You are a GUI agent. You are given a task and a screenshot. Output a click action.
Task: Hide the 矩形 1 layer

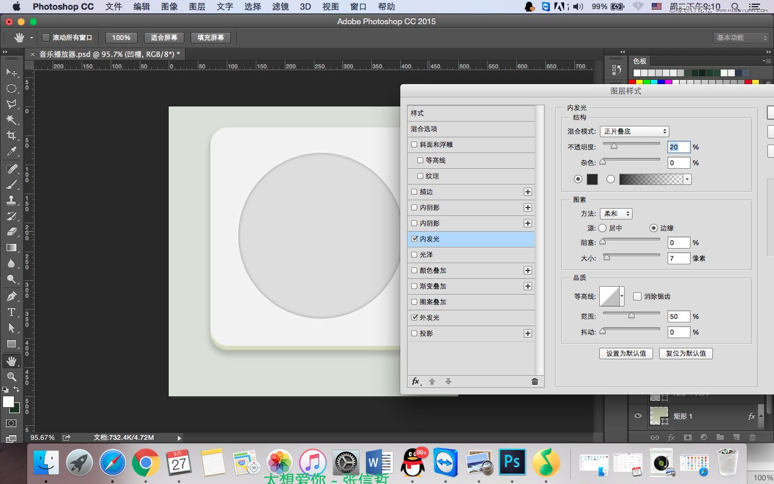pos(637,416)
